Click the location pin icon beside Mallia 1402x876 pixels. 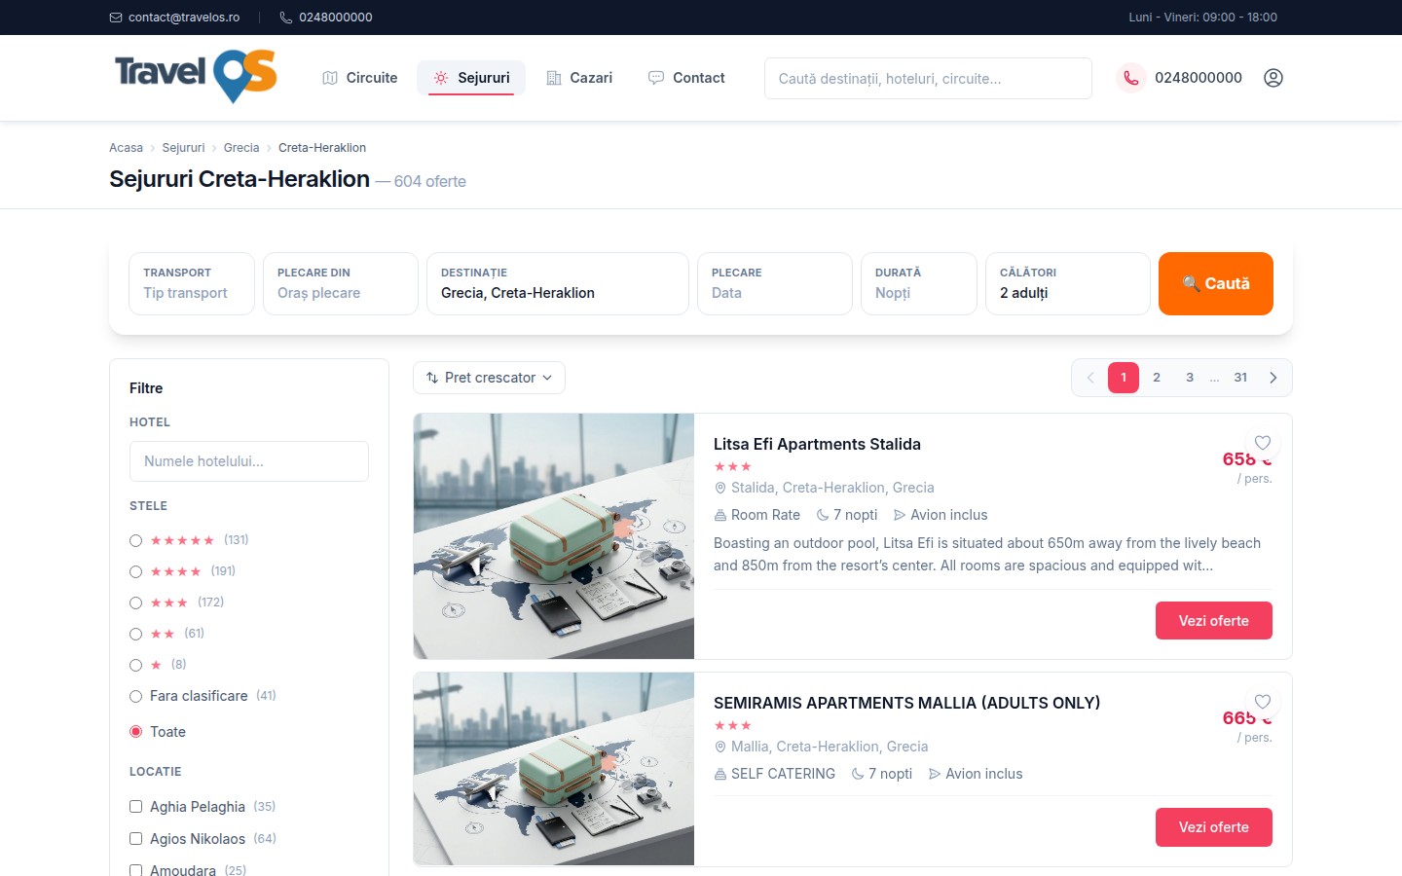click(720, 747)
